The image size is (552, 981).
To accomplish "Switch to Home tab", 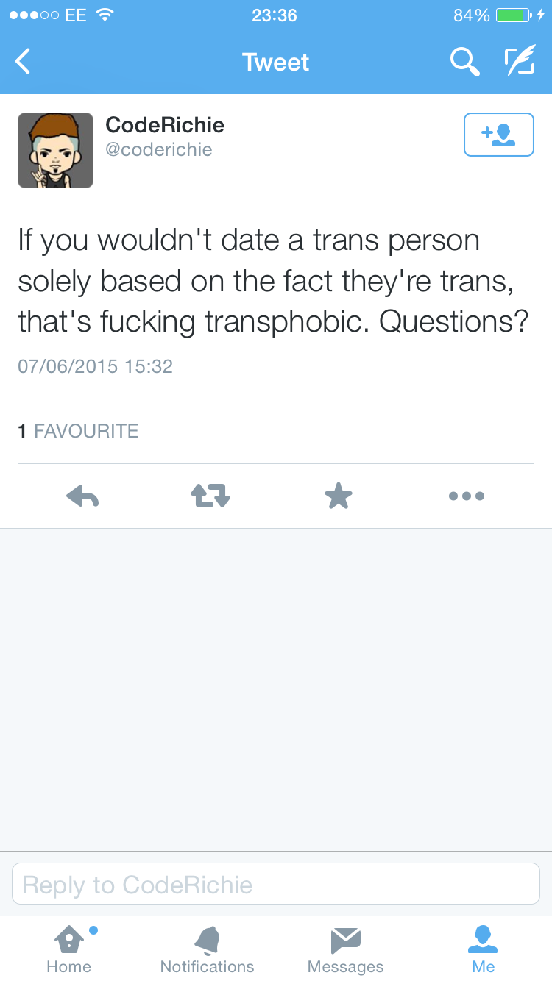I will point(69,949).
